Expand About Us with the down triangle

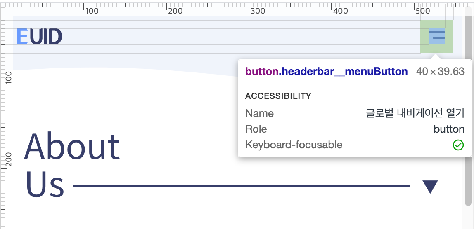coord(430,187)
